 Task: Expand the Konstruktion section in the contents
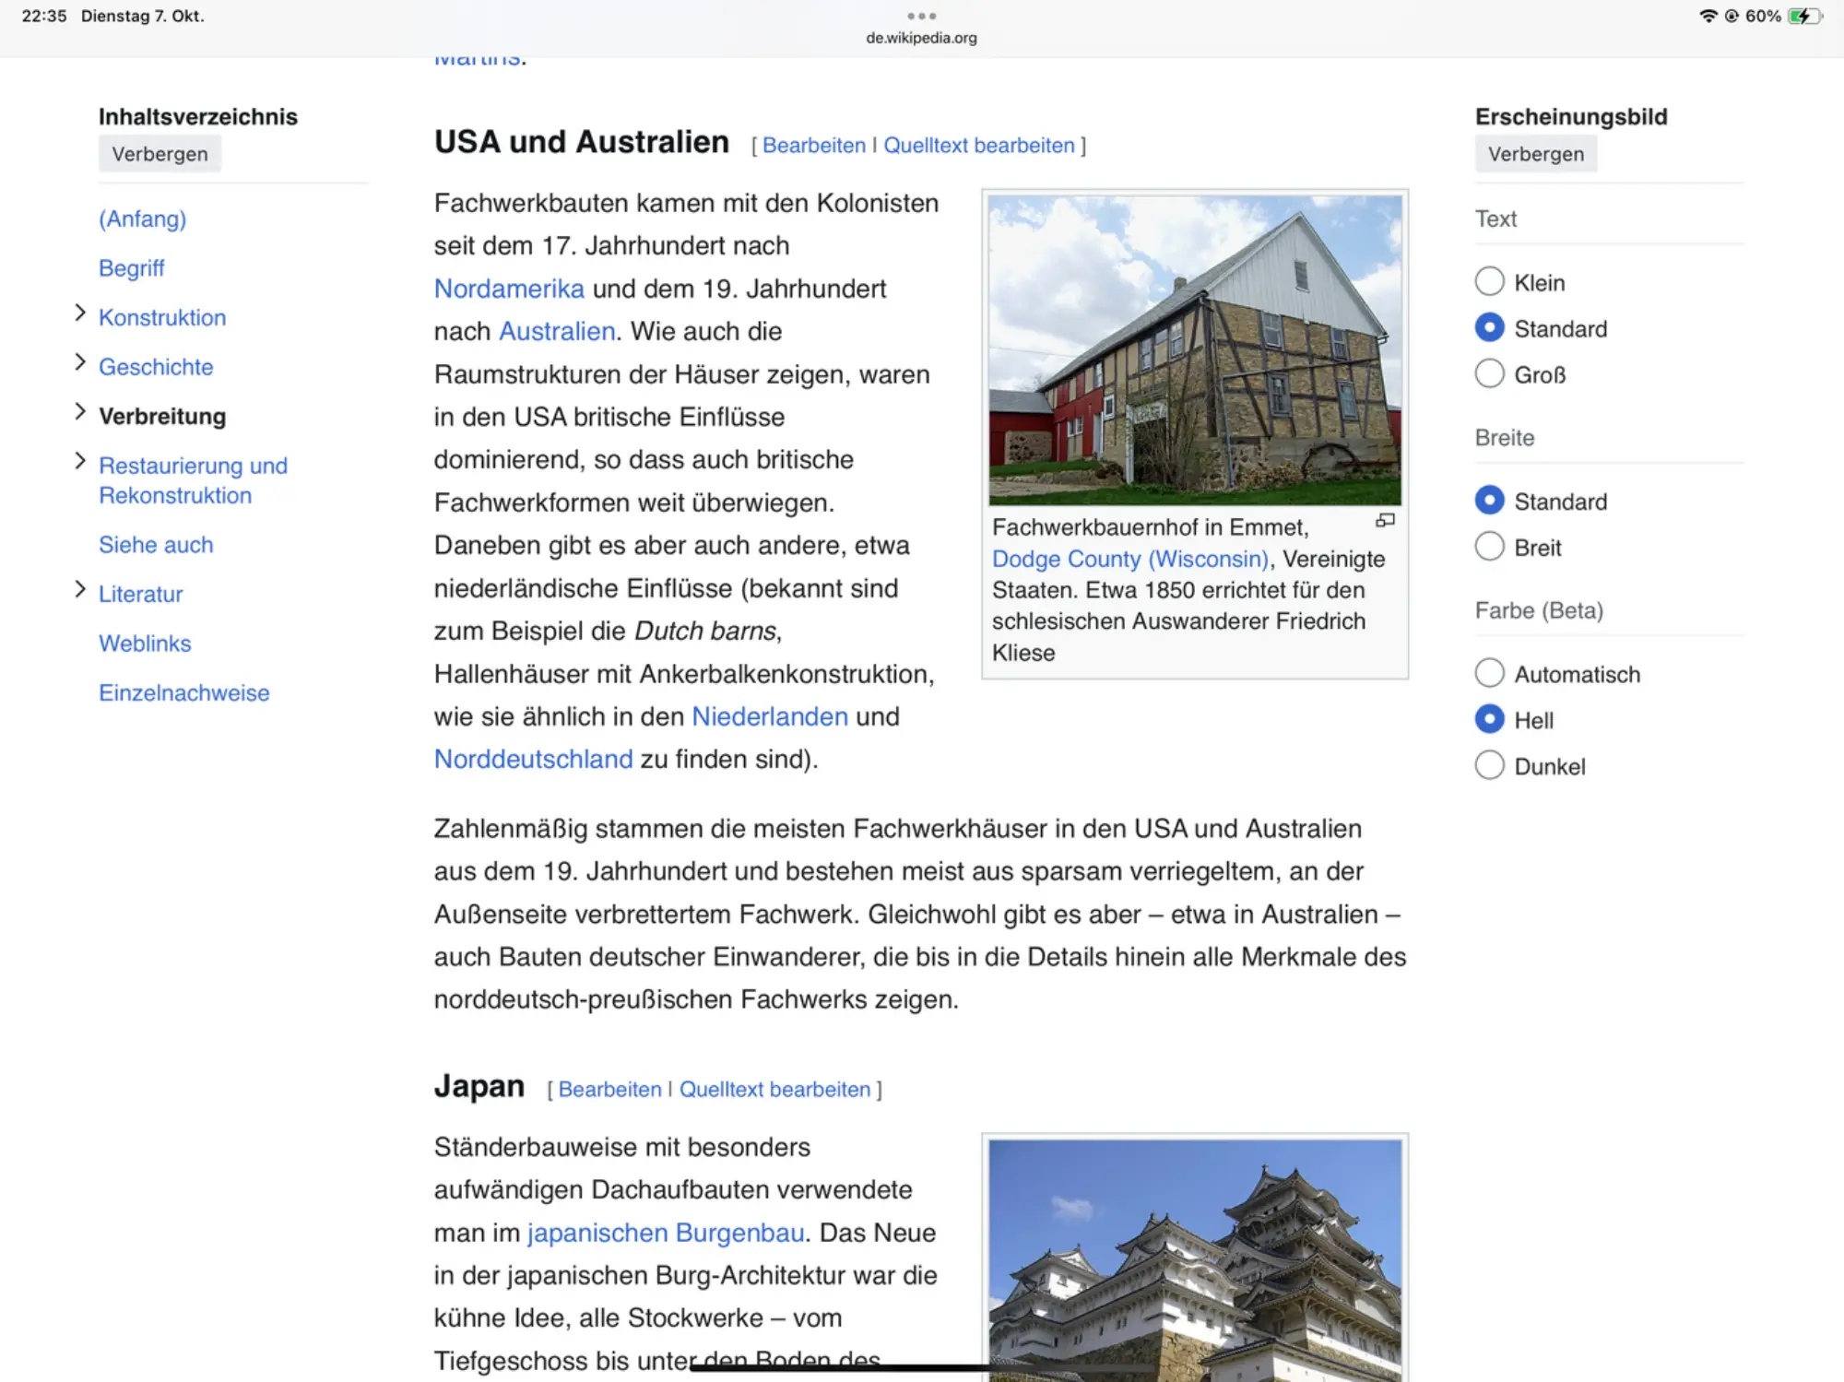pos(80,313)
